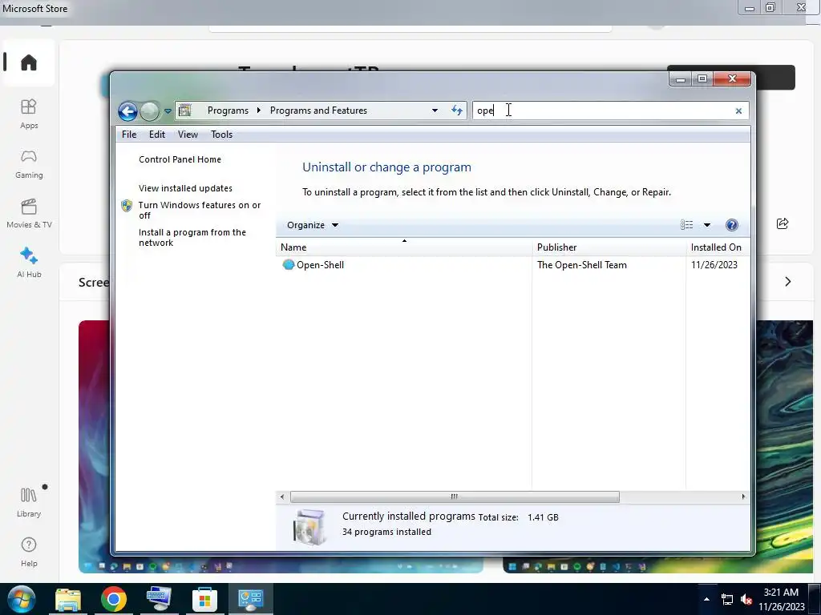Click the share icon in Microsoft Store
The width and height of the screenshot is (821, 615).
(x=783, y=224)
